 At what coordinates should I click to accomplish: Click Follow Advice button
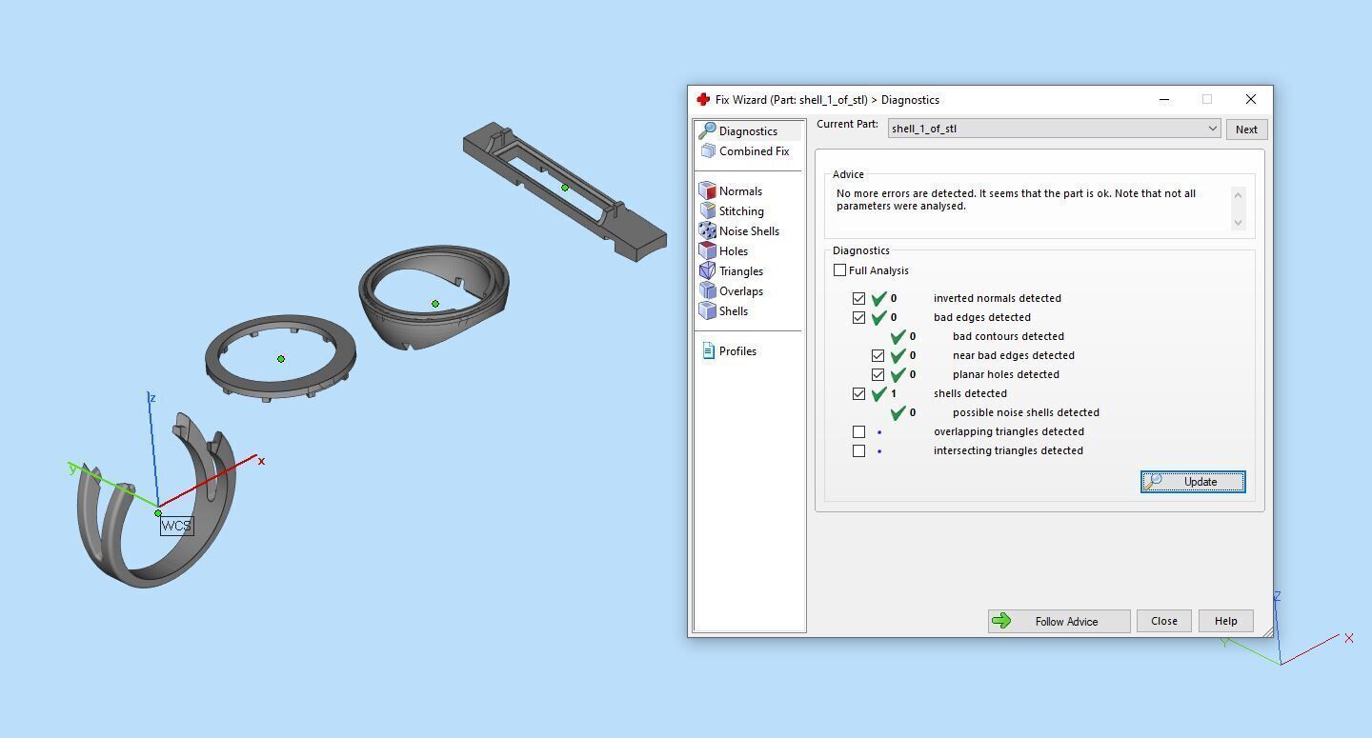(x=1059, y=621)
